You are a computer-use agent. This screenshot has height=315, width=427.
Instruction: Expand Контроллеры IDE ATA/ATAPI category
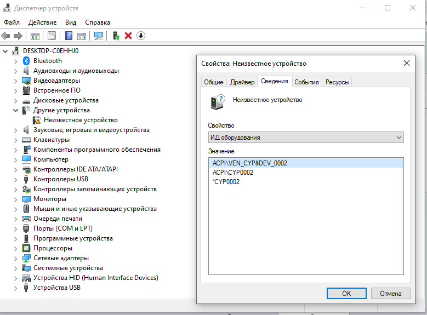(x=16, y=169)
